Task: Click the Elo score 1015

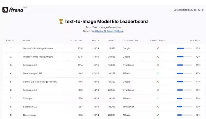Action: [x=80, y=57]
